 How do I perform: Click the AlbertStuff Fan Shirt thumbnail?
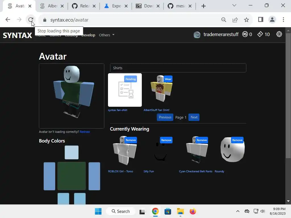tap(161, 90)
